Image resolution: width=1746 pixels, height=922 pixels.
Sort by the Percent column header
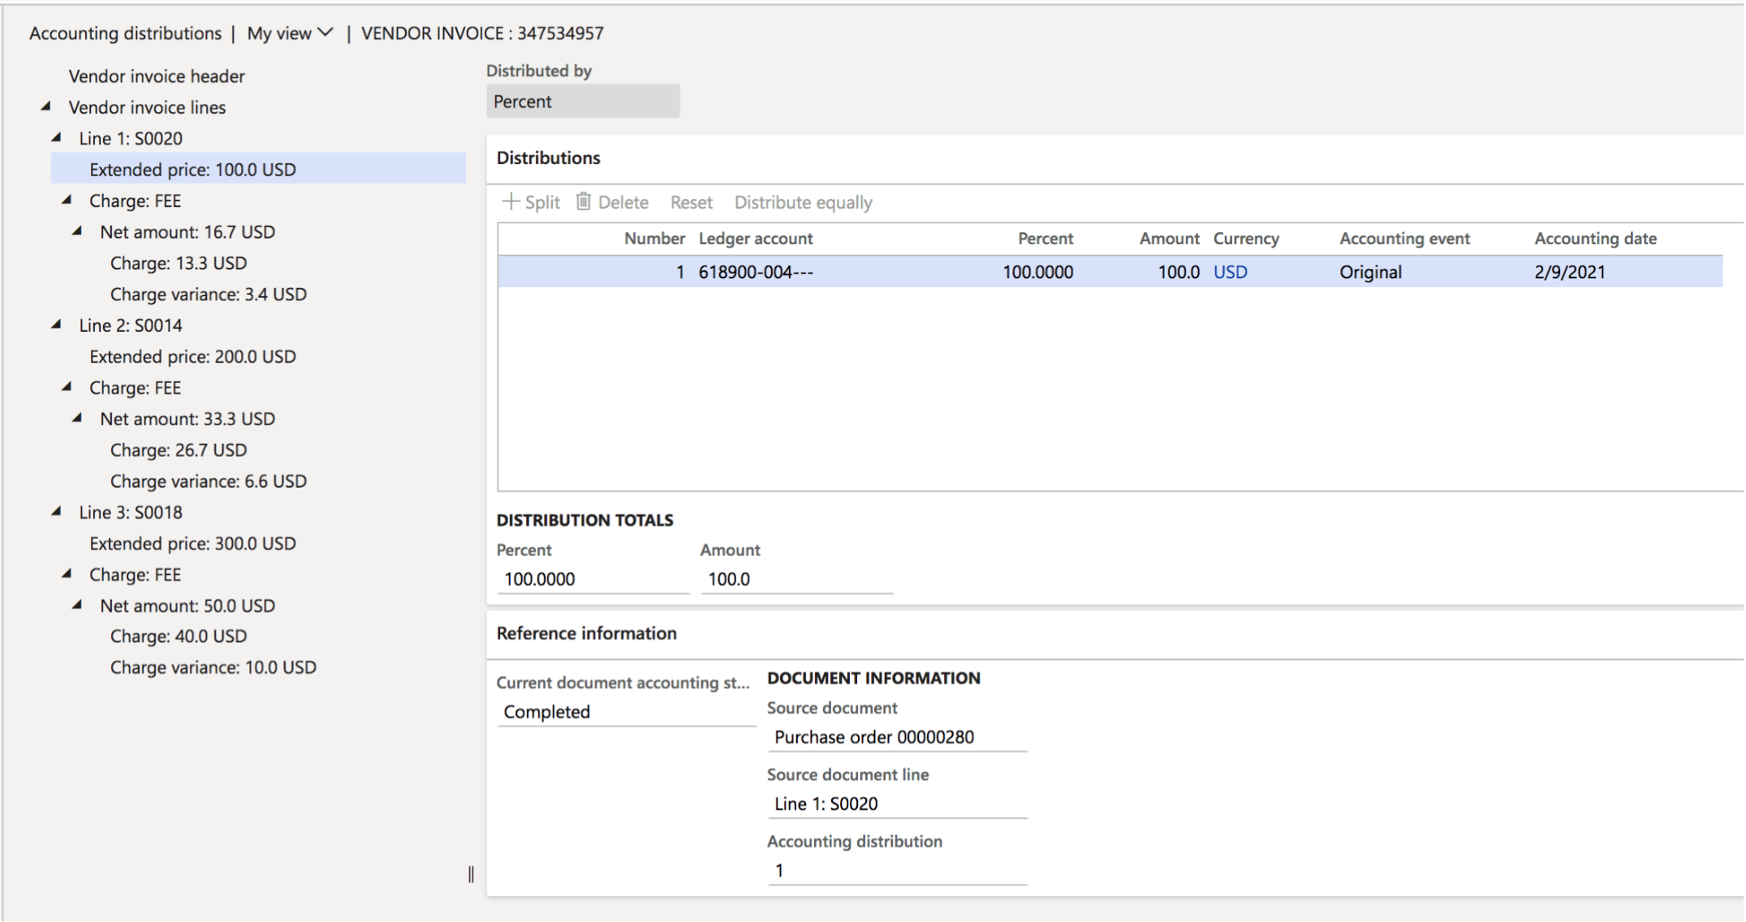tap(1045, 239)
